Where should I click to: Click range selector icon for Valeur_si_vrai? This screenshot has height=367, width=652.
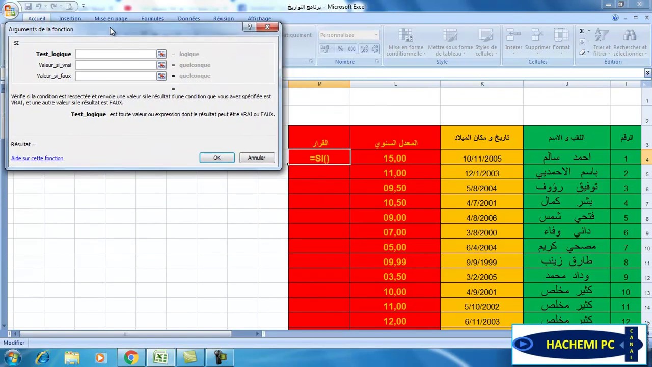point(161,65)
